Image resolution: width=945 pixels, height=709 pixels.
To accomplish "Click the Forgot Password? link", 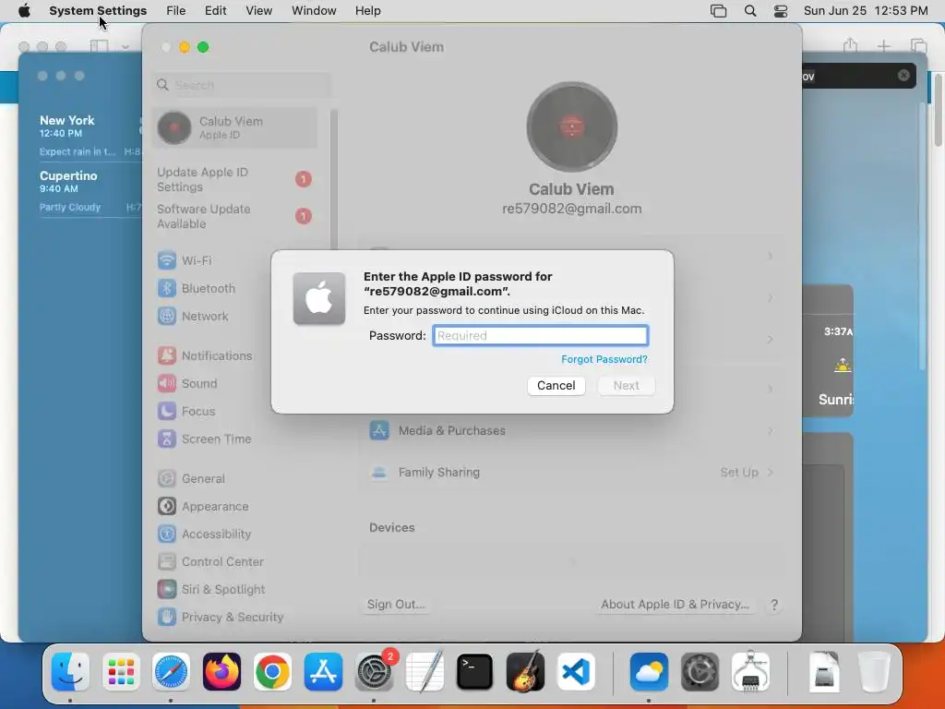I will (x=604, y=359).
